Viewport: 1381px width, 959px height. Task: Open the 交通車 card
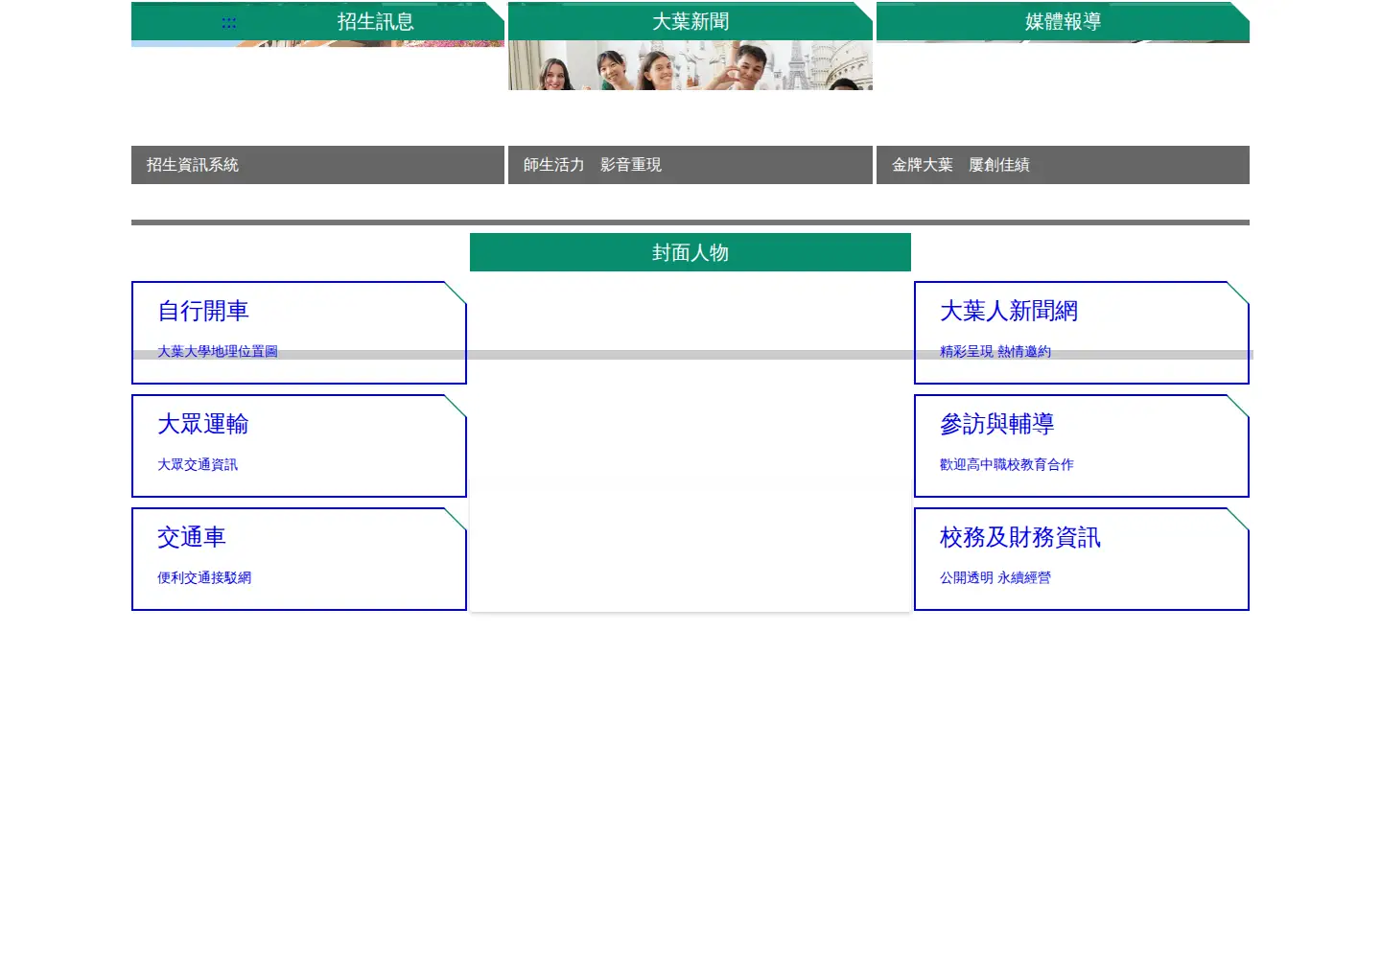[299, 559]
